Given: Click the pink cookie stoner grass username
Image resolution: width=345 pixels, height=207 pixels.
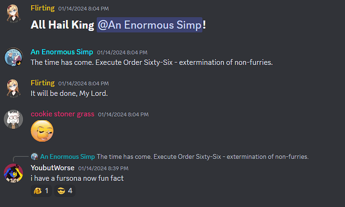Looking at the screenshot, I should click(62, 114).
